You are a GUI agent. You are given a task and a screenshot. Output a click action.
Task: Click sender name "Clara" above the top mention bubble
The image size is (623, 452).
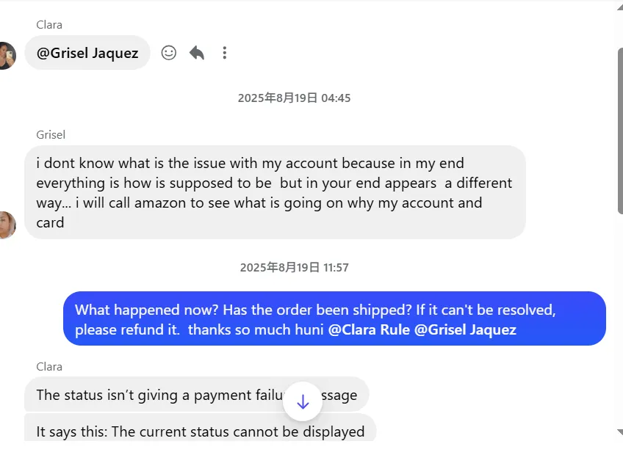[49, 24]
